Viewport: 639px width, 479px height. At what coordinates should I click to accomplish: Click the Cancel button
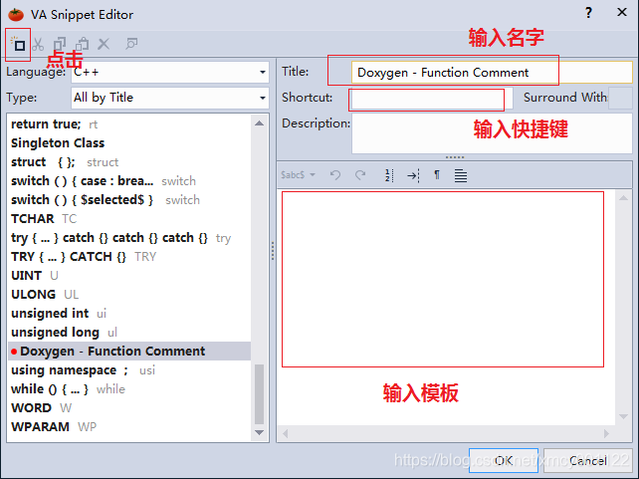[x=588, y=461]
